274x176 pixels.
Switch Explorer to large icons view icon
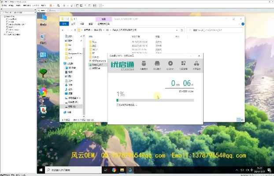tap(242, 120)
